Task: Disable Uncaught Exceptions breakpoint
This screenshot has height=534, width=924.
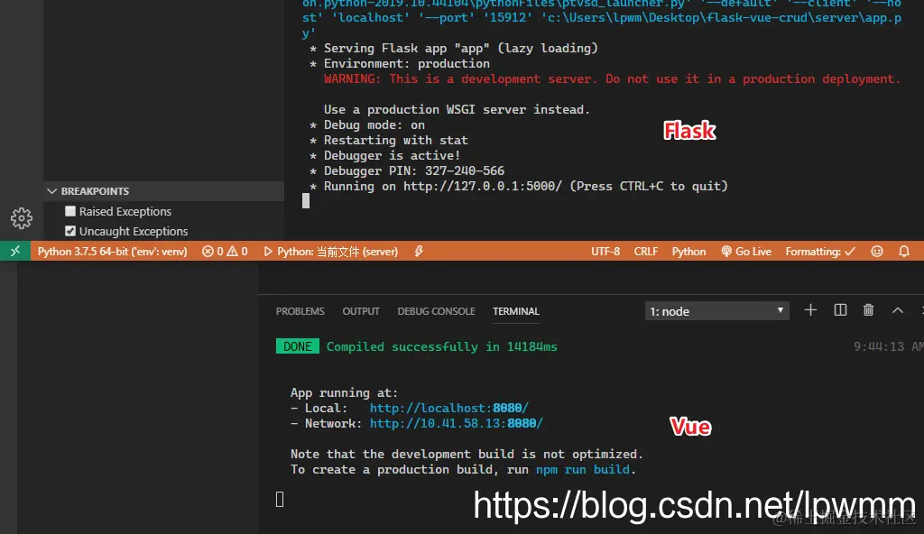Action: click(x=70, y=231)
